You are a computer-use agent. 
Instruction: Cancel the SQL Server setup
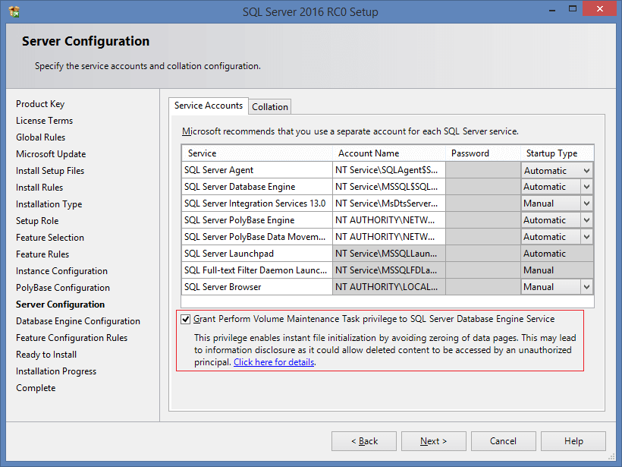pyautogui.click(x=503, y=441)
